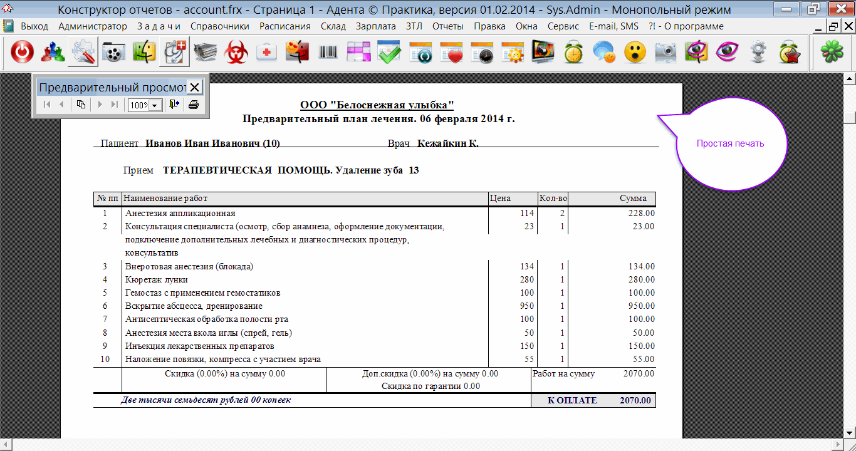The height and width of the screenshot is (451, 856).
Task: Open the Зарплата menu
Action: 375,26
